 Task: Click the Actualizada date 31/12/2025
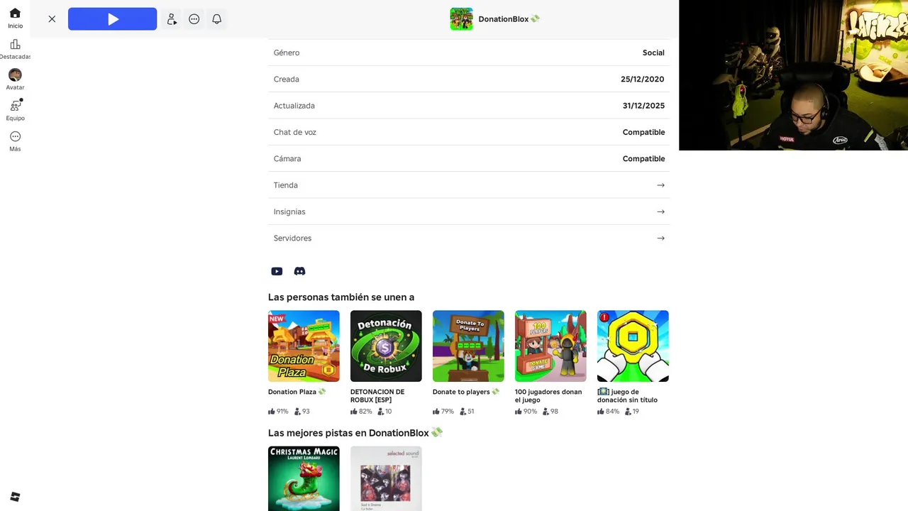[x=643, y=106]
